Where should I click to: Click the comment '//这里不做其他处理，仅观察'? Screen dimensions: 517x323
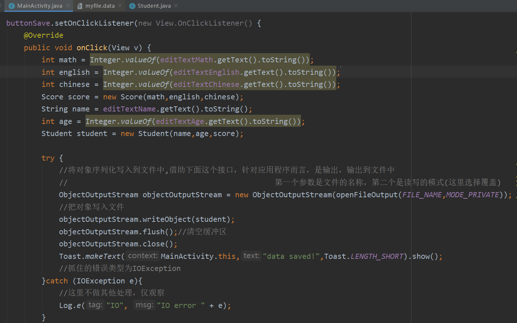tap(112, 293)
